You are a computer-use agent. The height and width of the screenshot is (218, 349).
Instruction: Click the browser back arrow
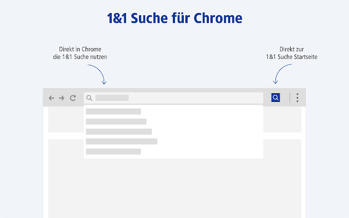pyautogui.click(x=51, y=98)
